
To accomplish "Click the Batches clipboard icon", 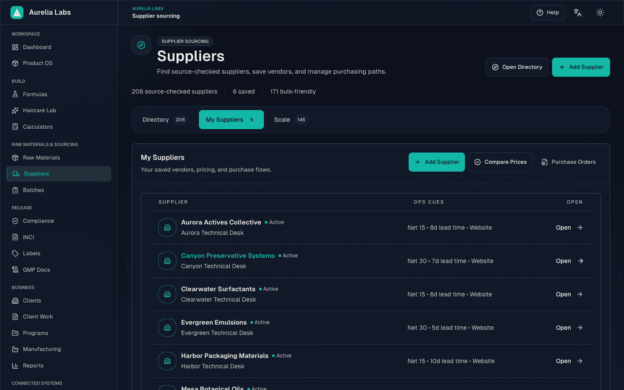I will 15,190.
